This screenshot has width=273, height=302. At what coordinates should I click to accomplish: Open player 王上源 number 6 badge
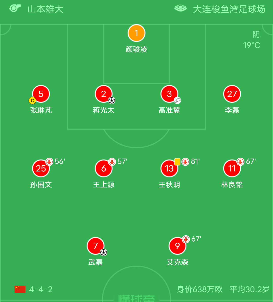tap(104, 168)
